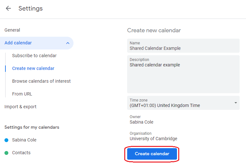
Task: Open the General settings section
Action: click(x=12, y=30)
